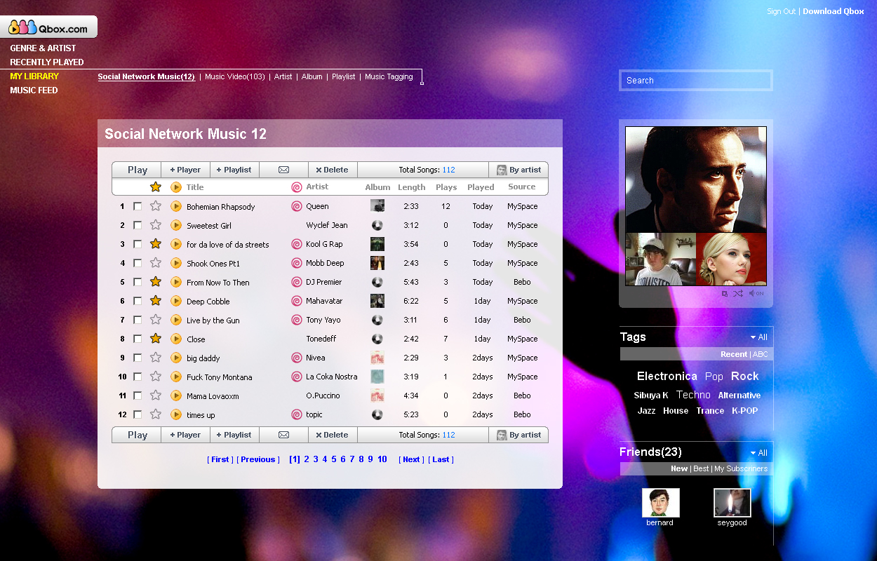Screen dimensions: 877x561
Task: Click the Sign Out link
Action: click(781, 11)
